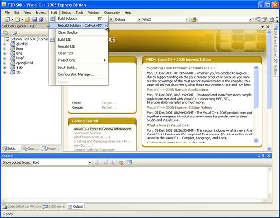
Task: Open Visual C++ Express General Information link
Action: pos(102,129)
